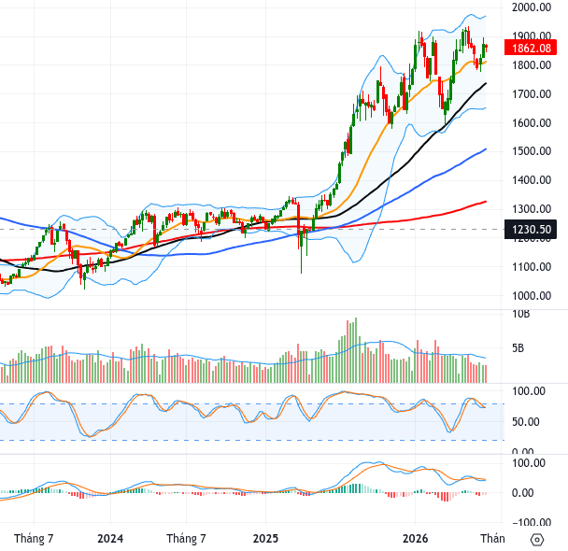Click the second Tháng 7 time label

tap(186, 539)
